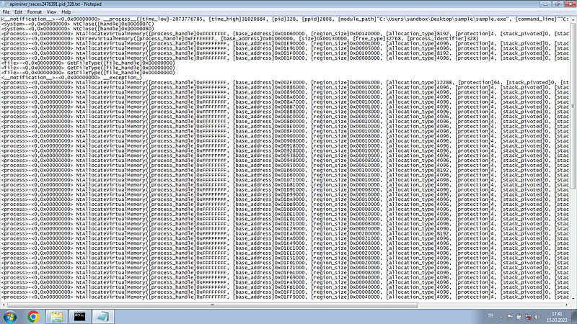Switch to the Command Prompt taskbar window
Image resolution: width=577 pixels, height=324 pixels.
79,317
